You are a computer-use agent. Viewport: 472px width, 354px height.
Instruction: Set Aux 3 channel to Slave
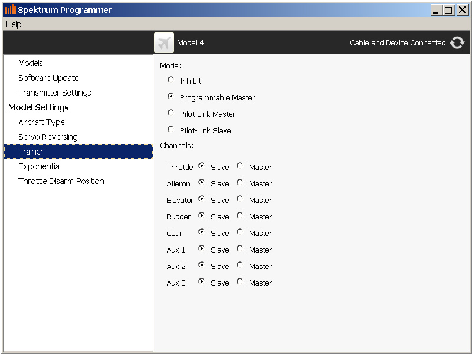pyautogui.click(x=201, y=281)
